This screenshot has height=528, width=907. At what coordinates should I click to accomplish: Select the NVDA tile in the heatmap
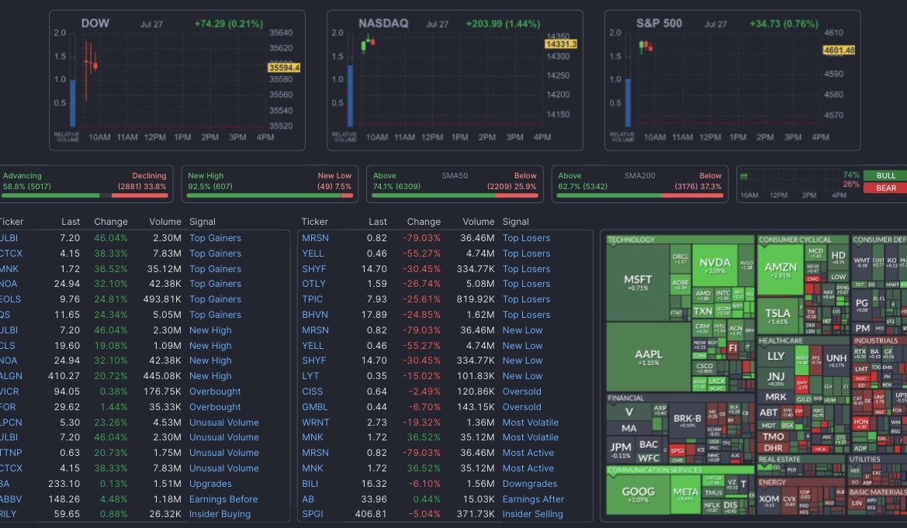(715, 264)
